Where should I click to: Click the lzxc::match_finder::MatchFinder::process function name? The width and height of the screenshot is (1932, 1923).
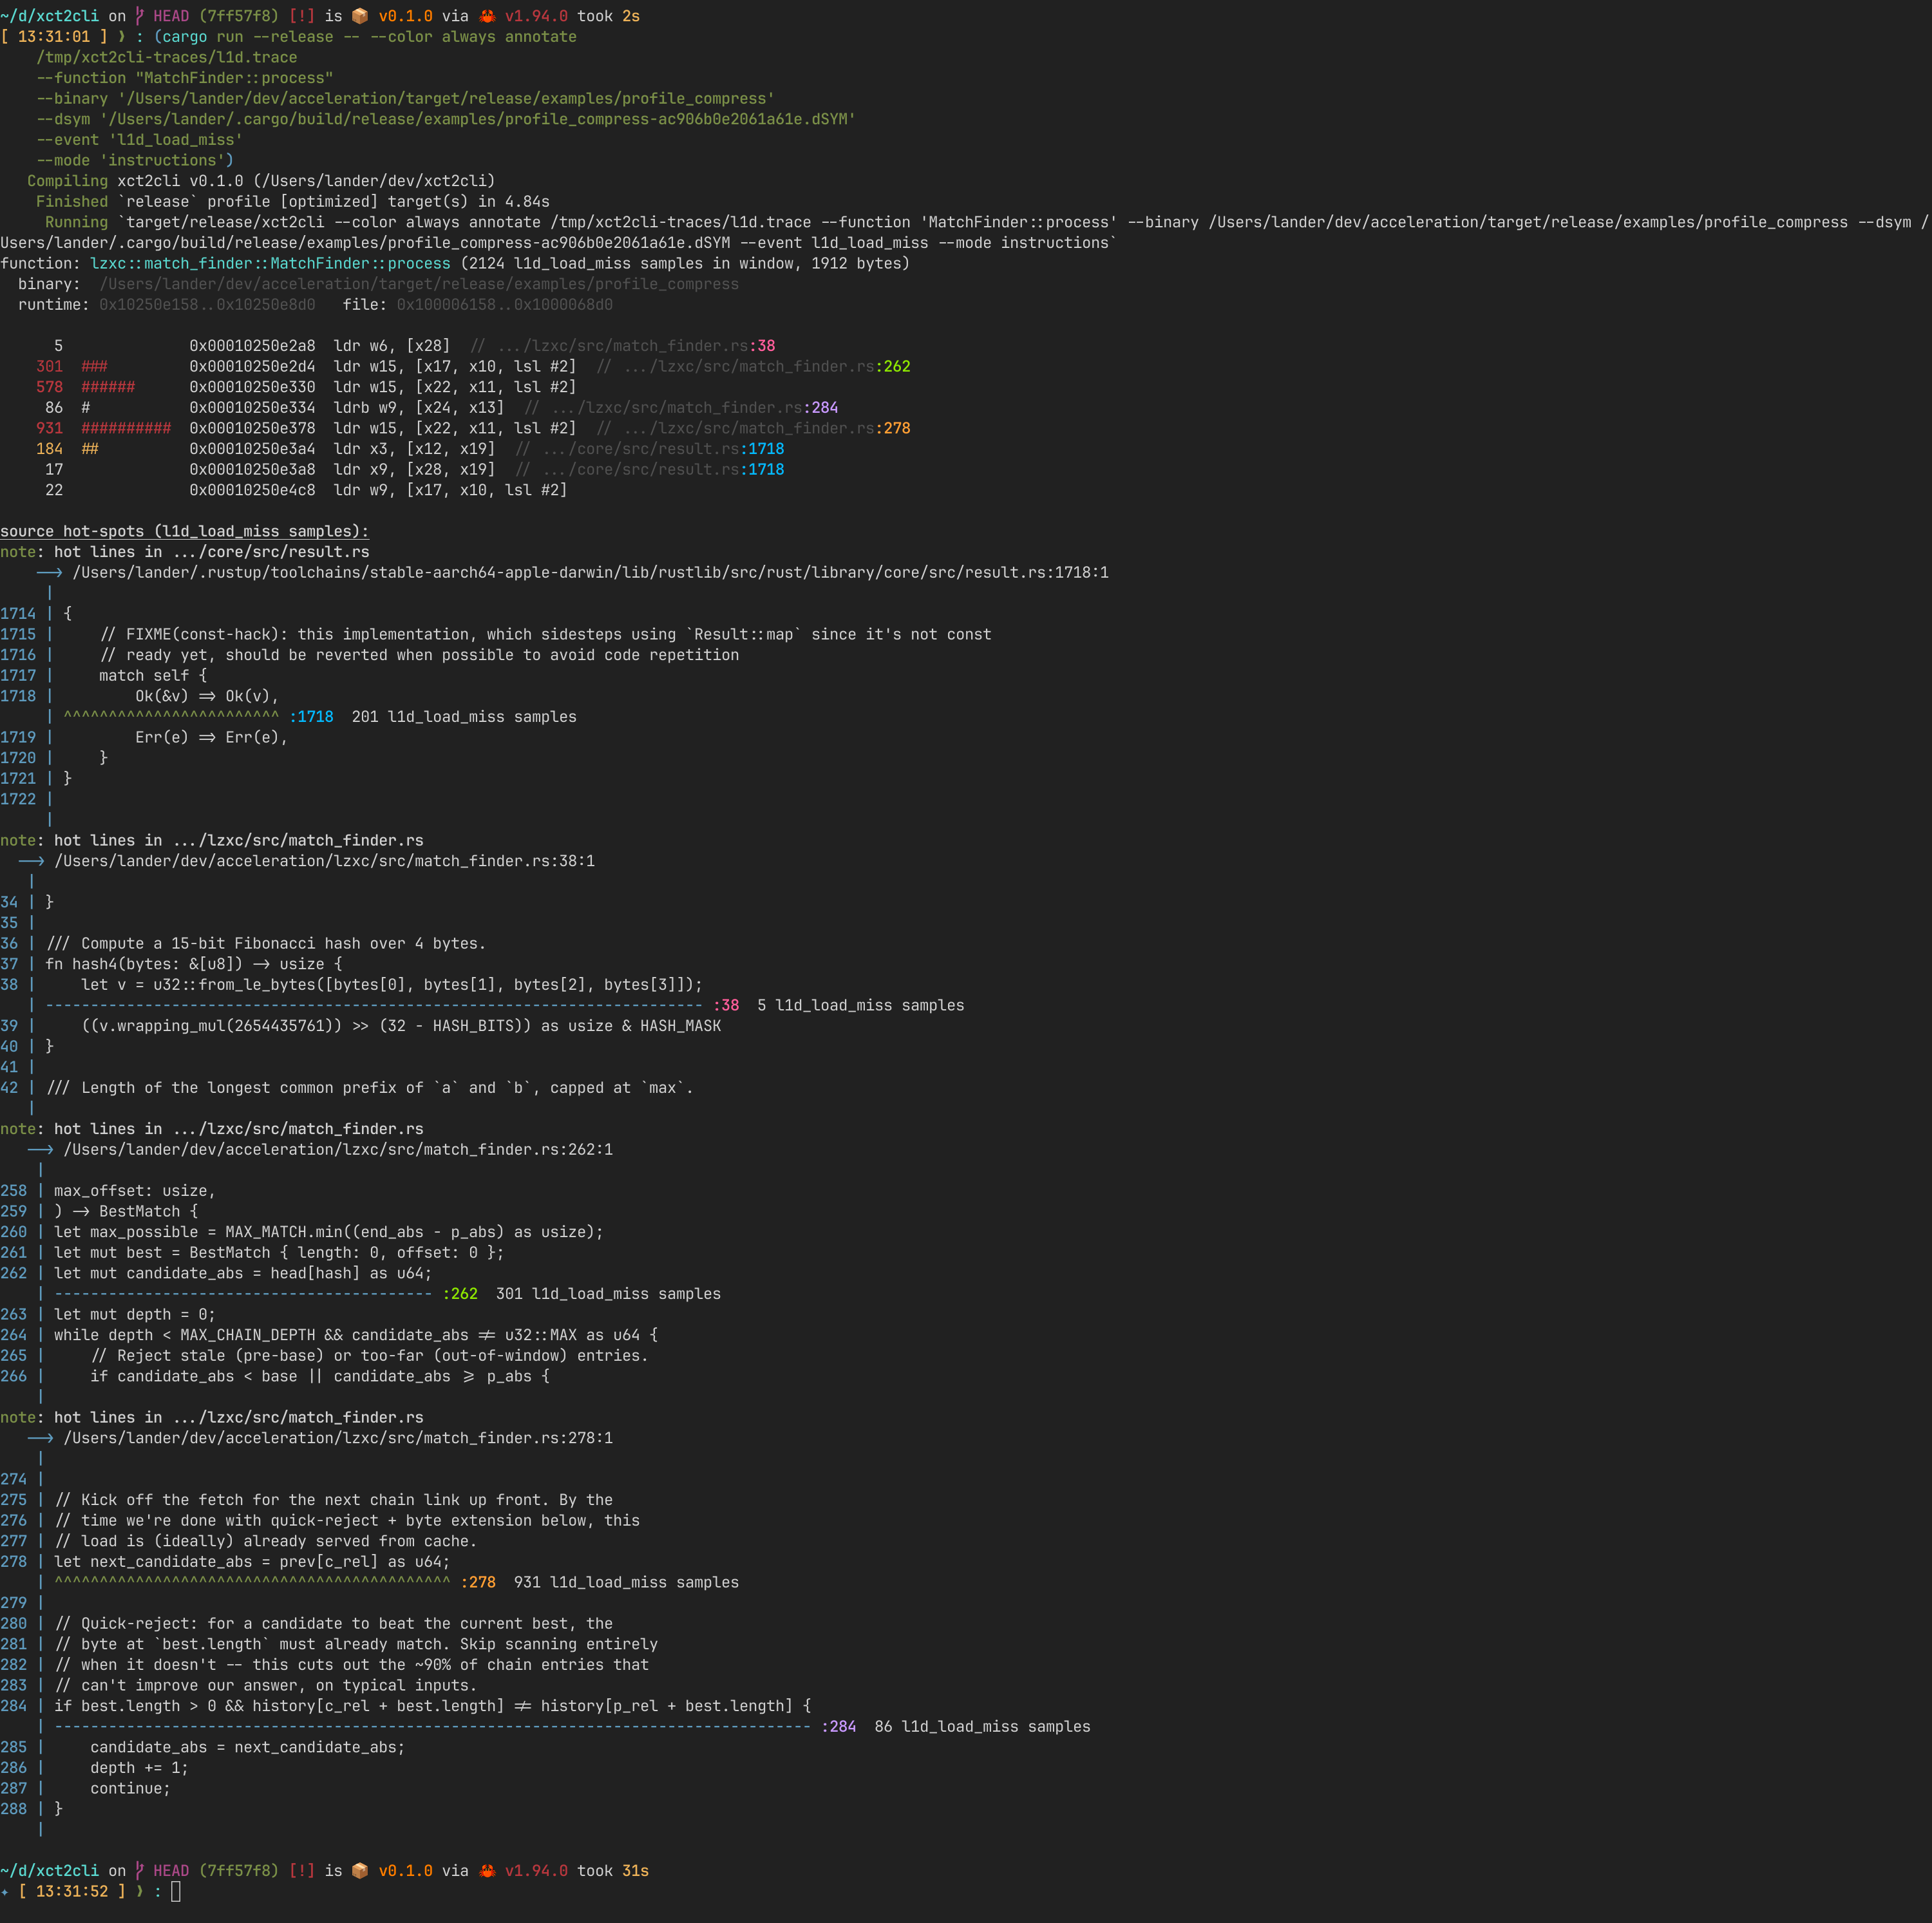point(270,263)
